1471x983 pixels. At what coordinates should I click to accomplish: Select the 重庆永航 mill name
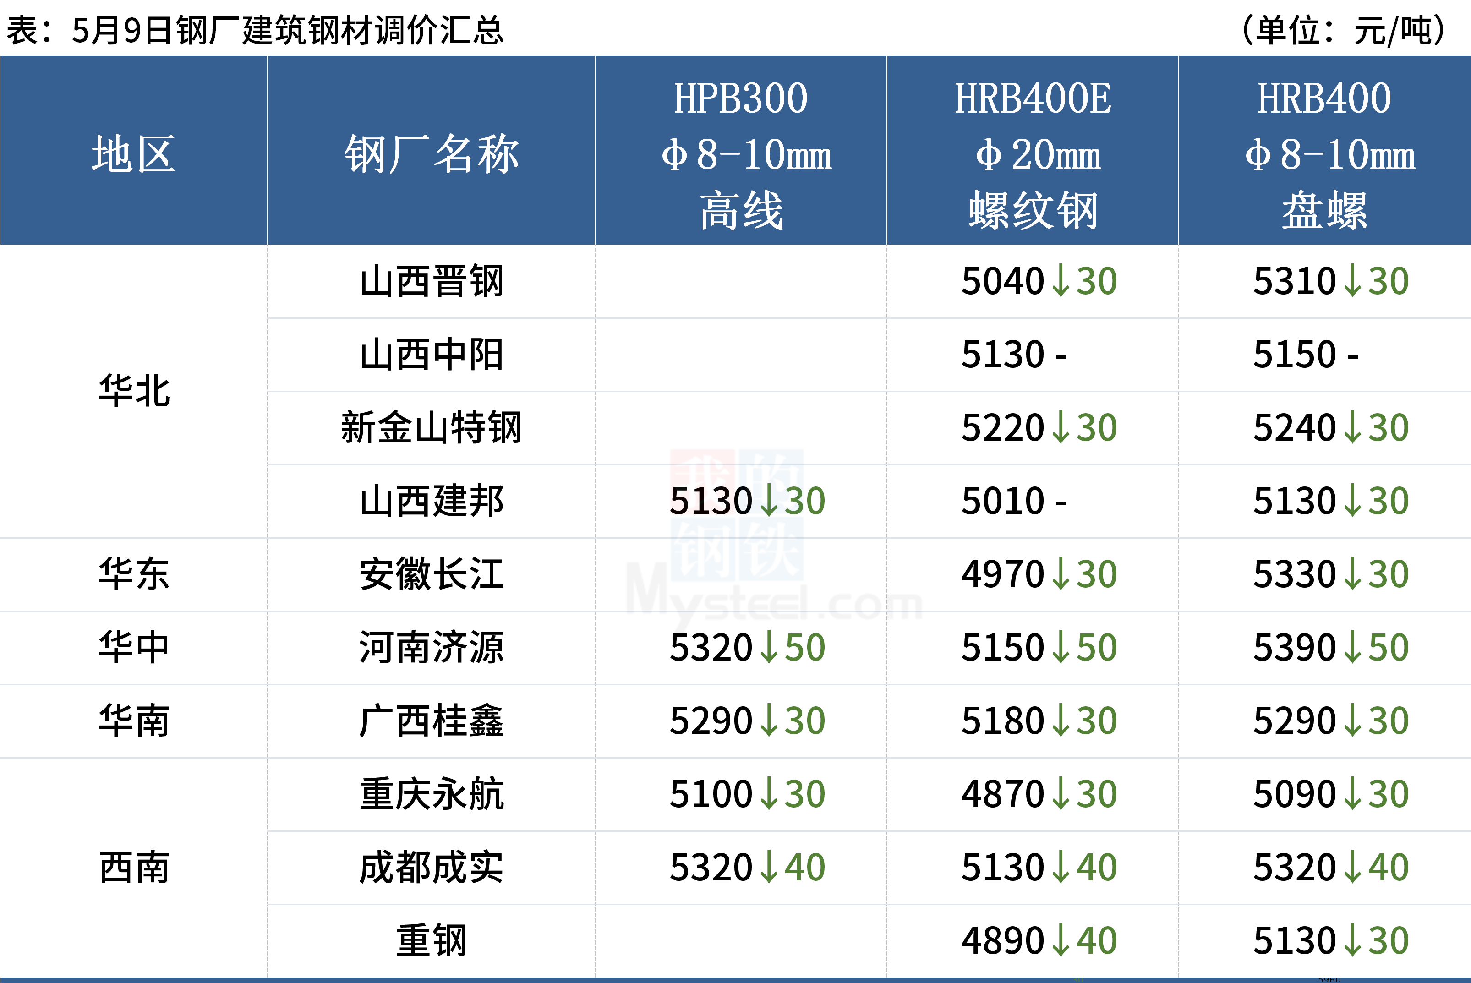point(432,794)
